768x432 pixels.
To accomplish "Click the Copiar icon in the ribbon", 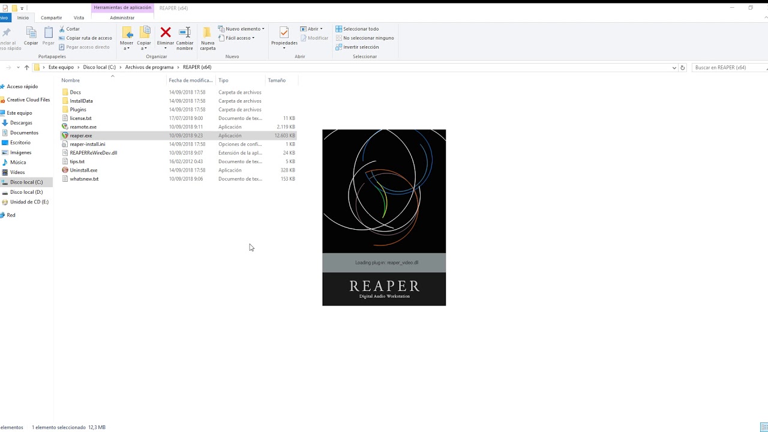I will click(x=31, y=36).
